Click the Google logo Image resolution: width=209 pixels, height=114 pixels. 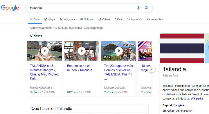10,8
